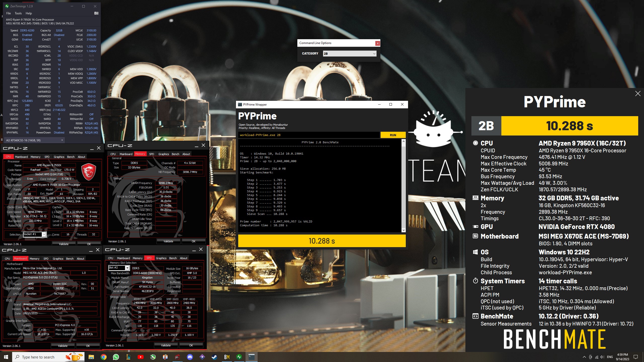644x362 pixels.
Task: Open Bench tab in CPU-Z CPU window
Action: [x=71, y=157]
